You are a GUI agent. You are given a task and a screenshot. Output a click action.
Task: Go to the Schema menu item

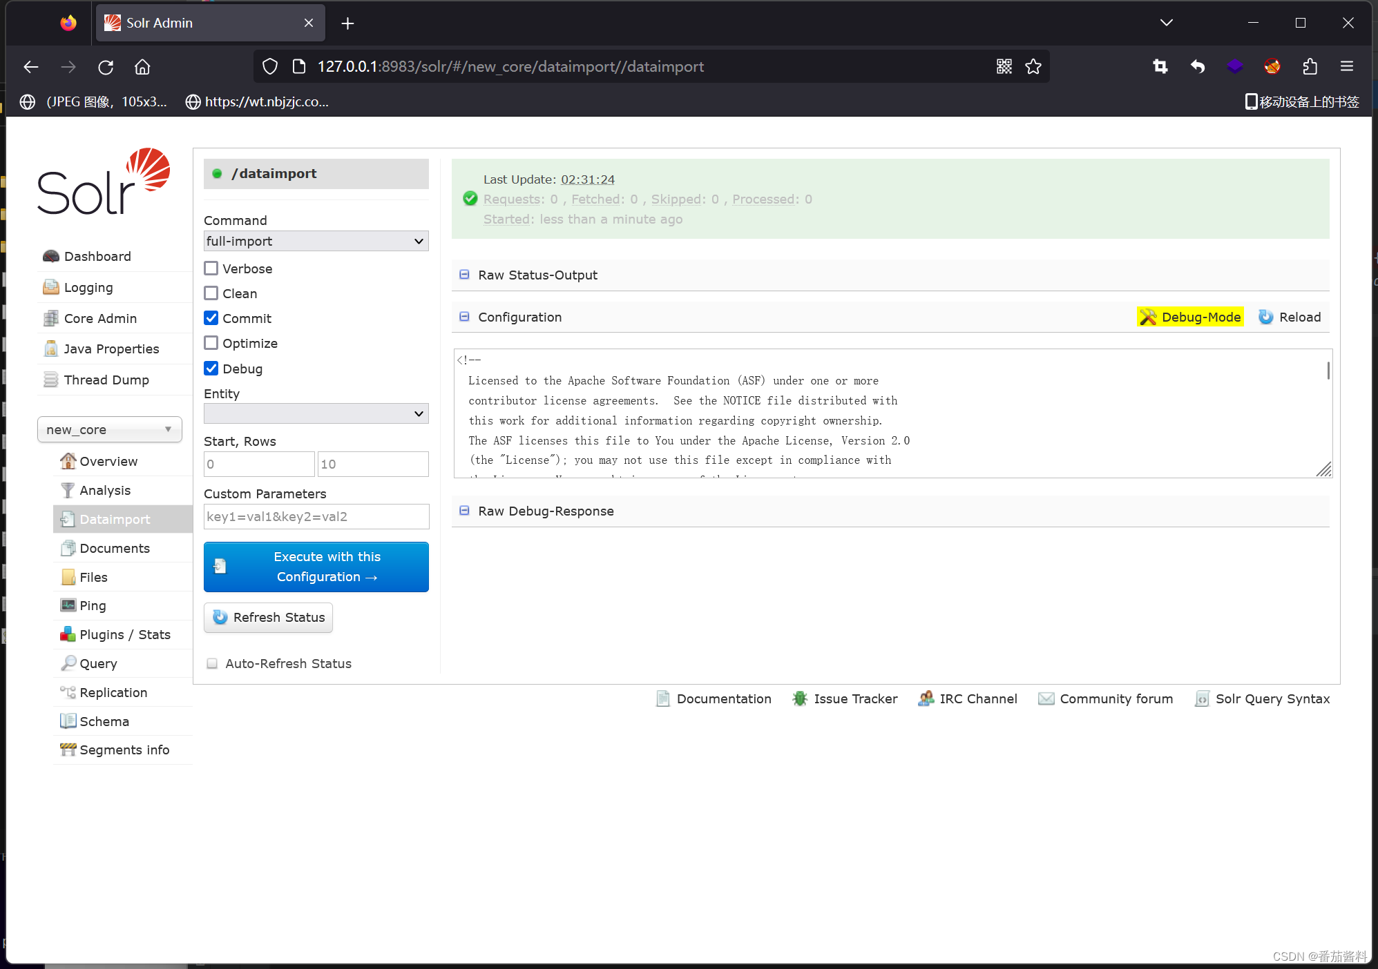click(104, 721)
